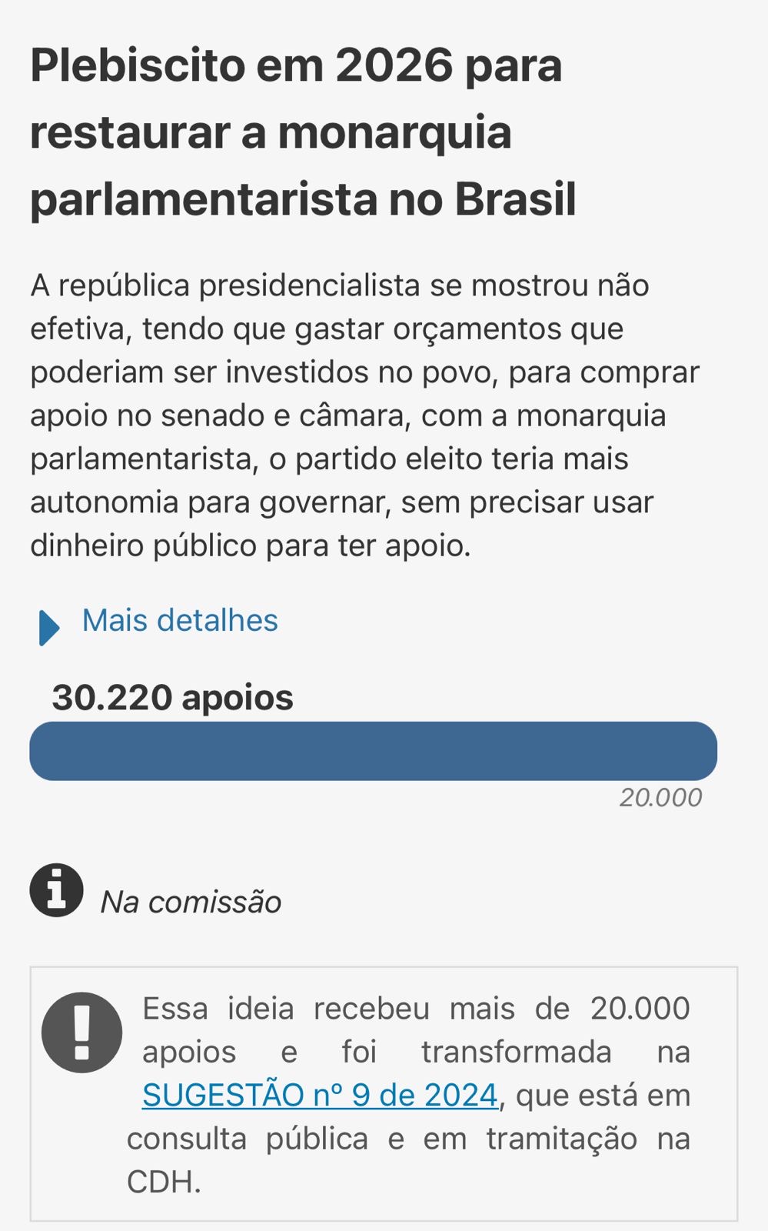Click the "Na comissão" status text

coord(191,902)
